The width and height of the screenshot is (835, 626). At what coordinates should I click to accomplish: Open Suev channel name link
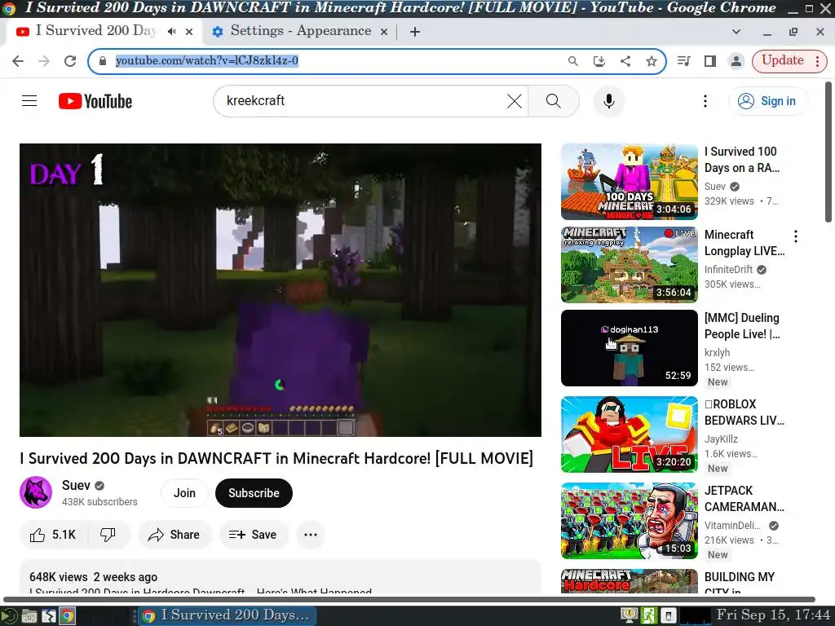[x=76, y=485]
